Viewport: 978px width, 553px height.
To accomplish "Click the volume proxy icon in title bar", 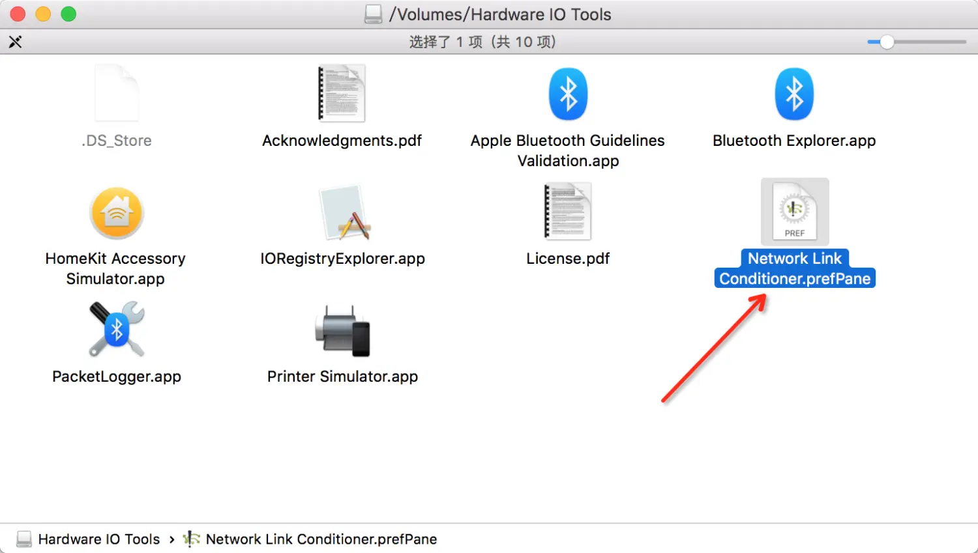I will pyautogui.click(x=374, y=14).
